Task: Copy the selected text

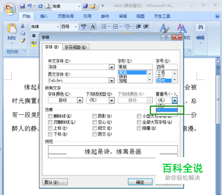Action: click(x=23, y=33)
